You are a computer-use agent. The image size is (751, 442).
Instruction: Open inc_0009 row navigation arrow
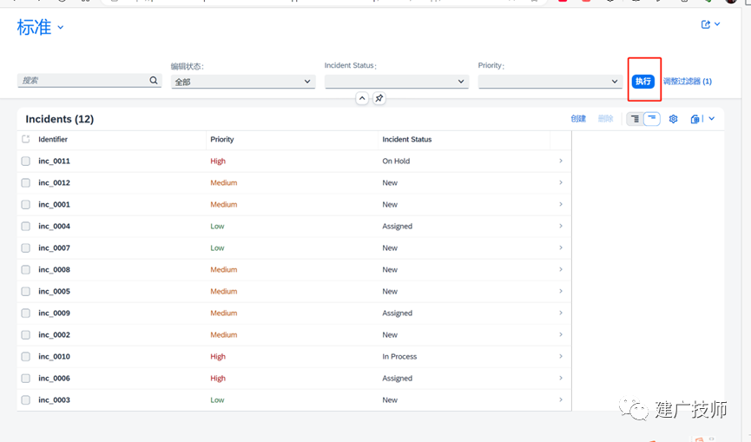pos(561,313)
